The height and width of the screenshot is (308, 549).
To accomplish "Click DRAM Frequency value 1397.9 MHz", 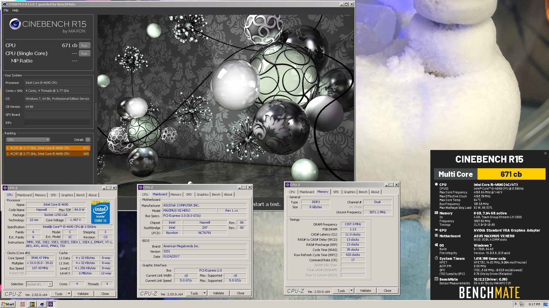I will tap(353, 224).
